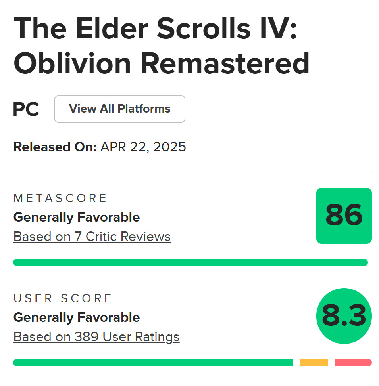Click the USER SCORE heading text
Screen dimensions: 379x386
[x=63, y=298]
